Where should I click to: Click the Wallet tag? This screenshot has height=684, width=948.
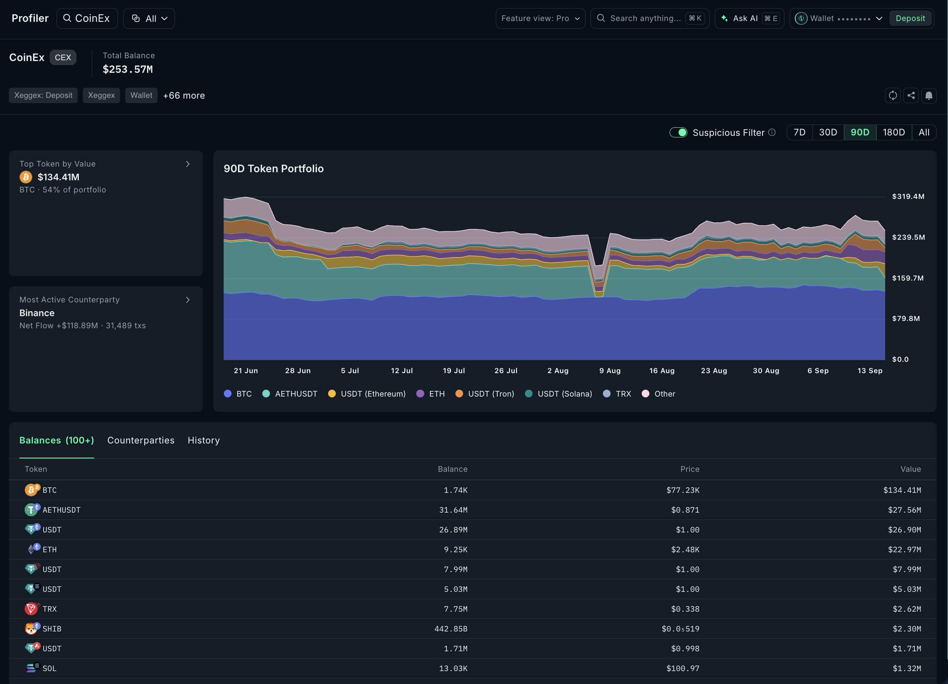coord(141,95)
